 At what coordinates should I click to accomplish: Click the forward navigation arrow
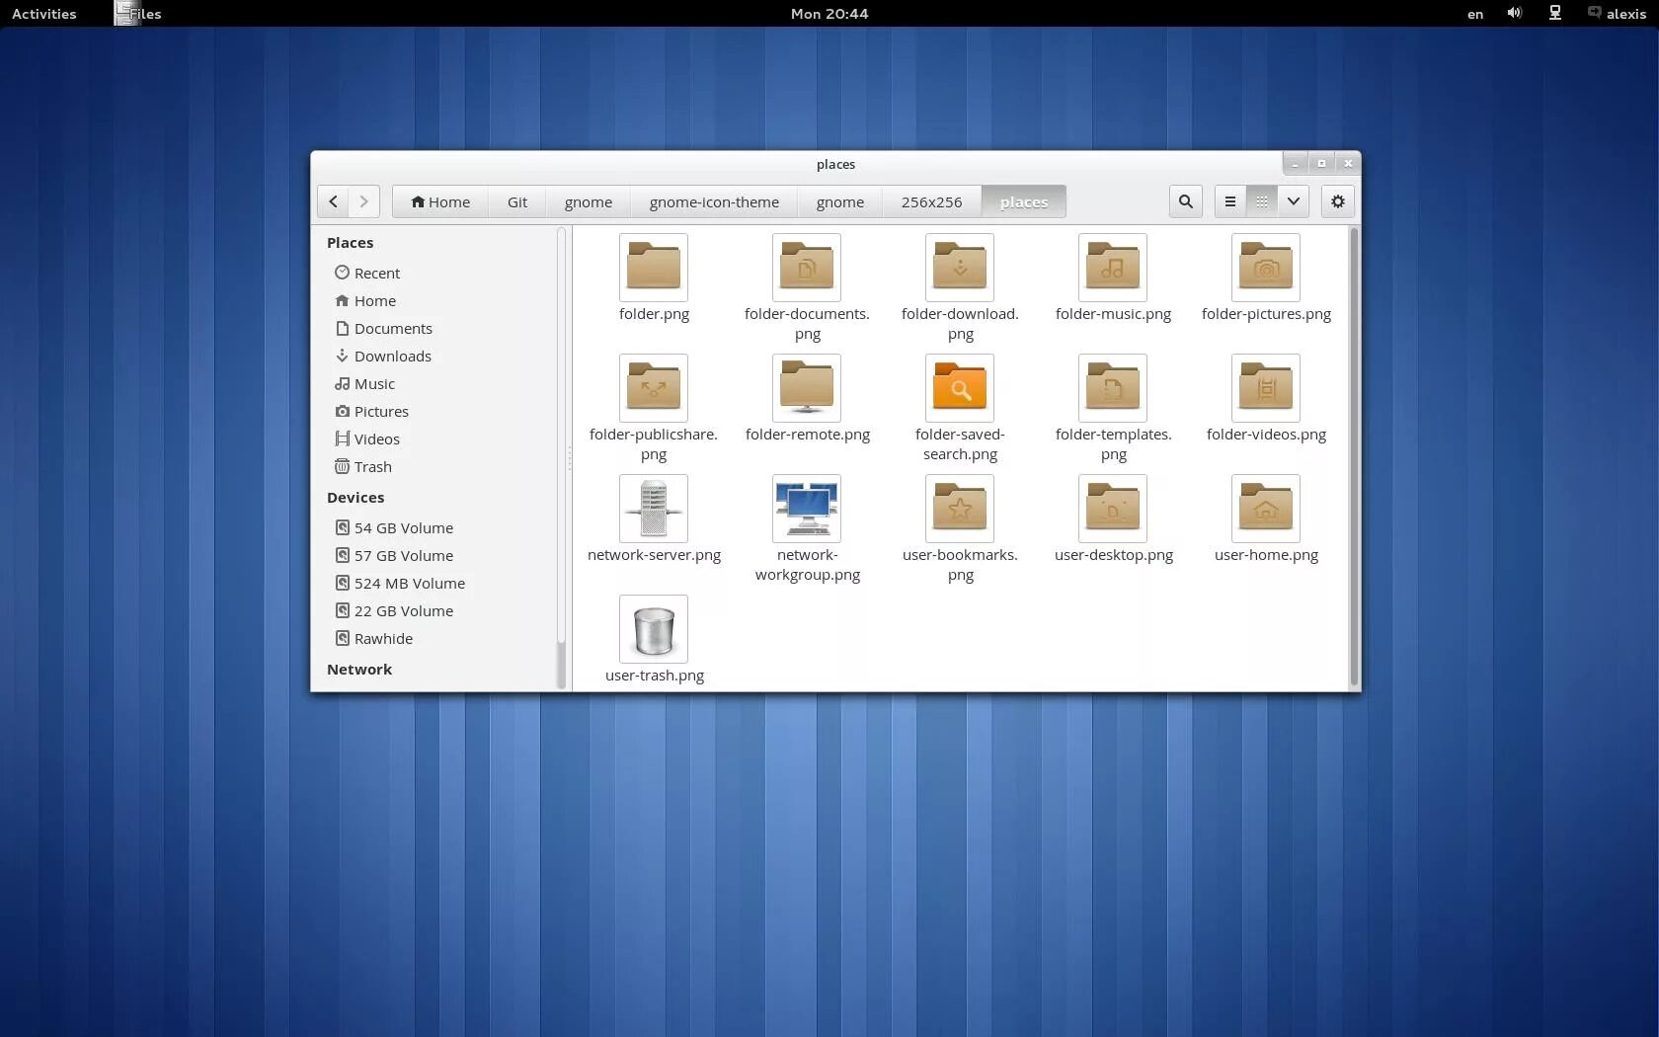364,201
